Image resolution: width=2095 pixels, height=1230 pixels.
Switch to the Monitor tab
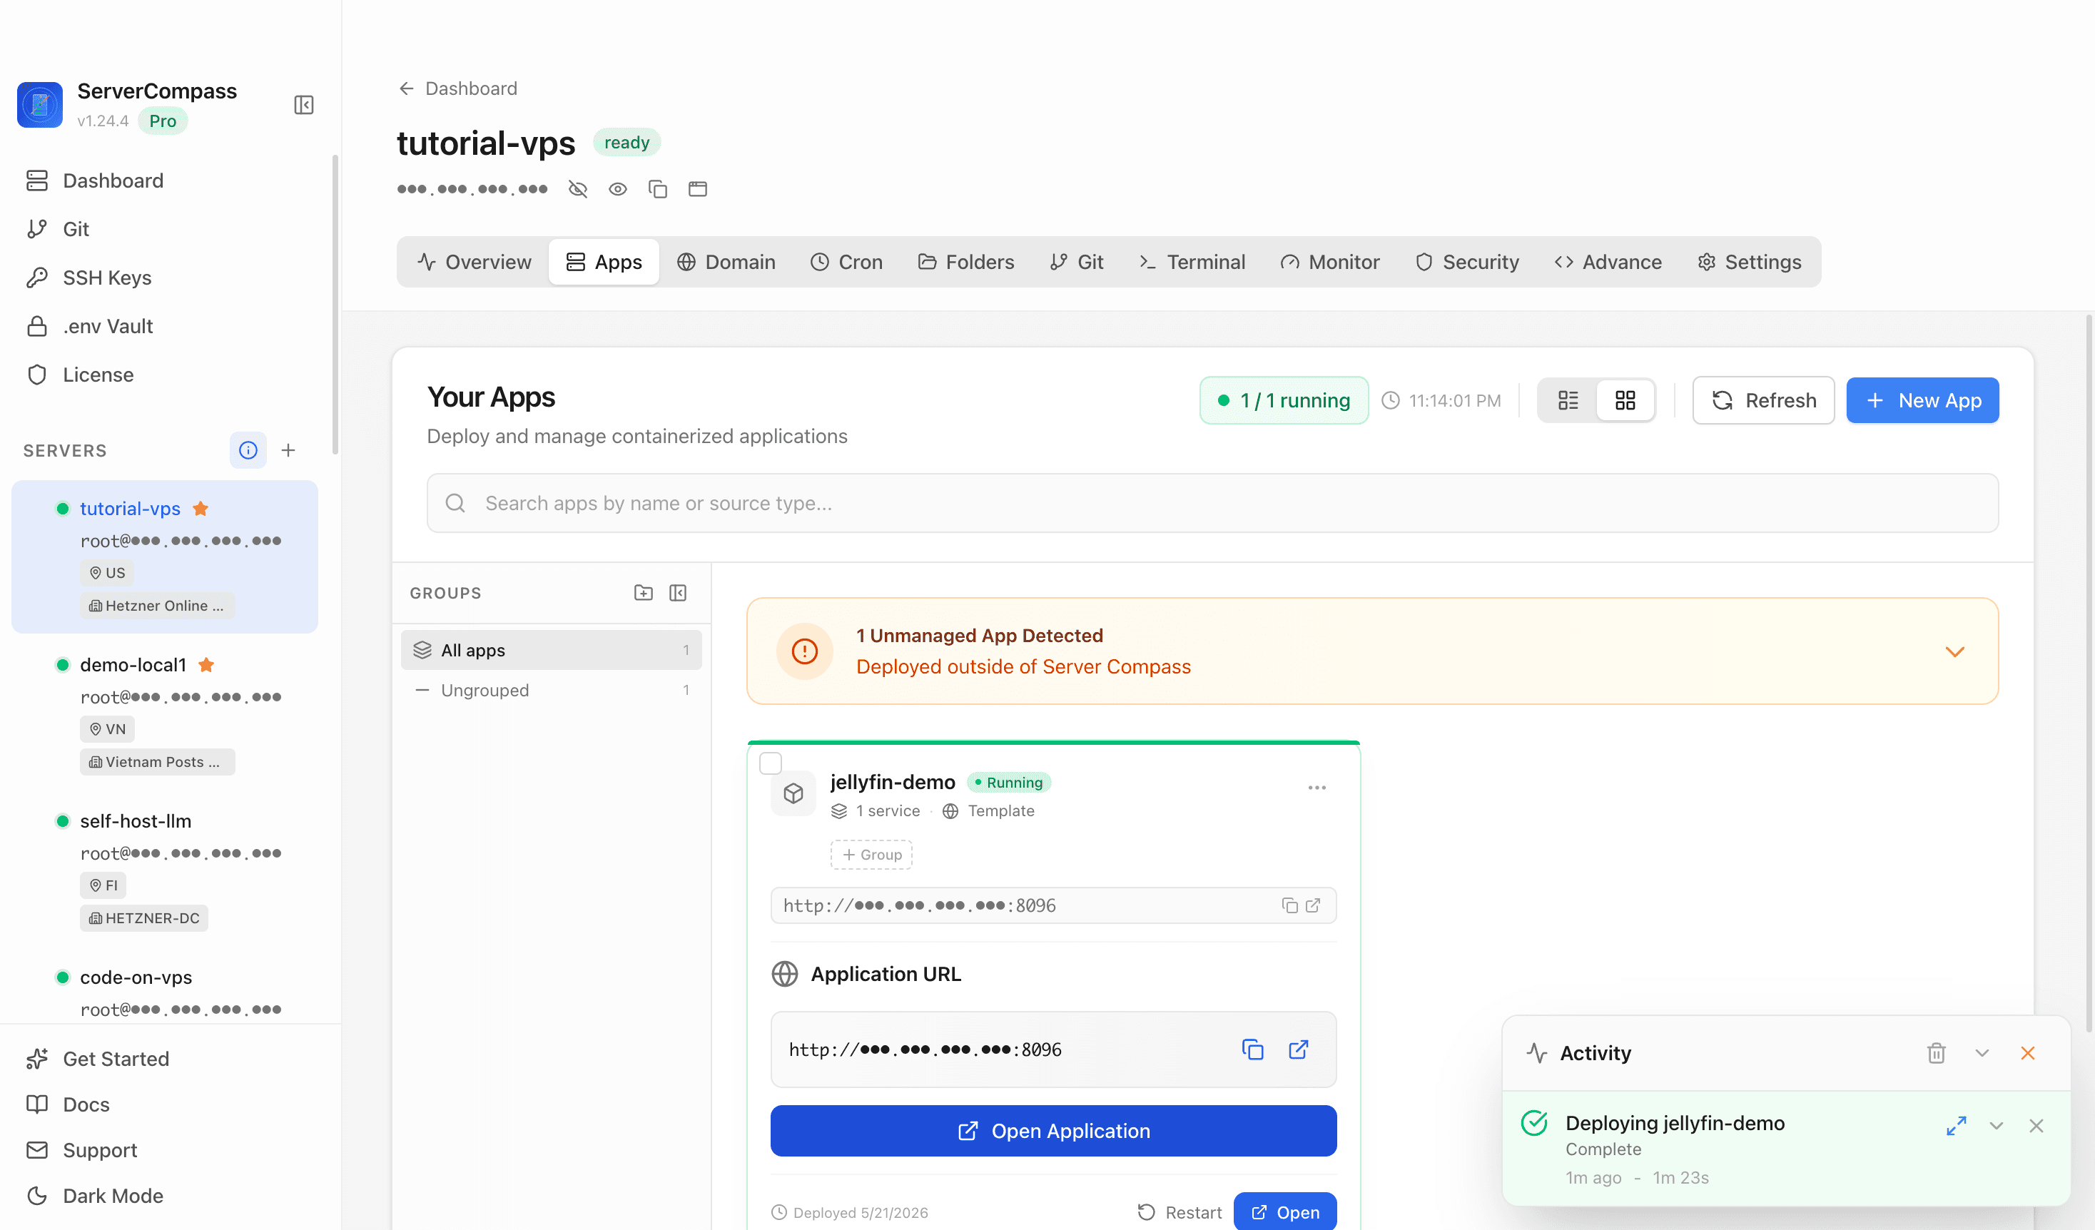point(1330,262)
